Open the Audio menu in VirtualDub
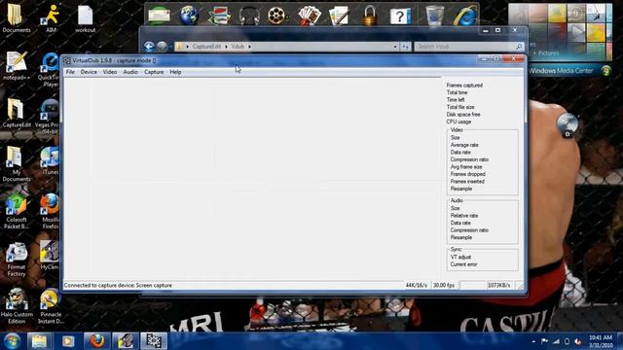623x350 pixels. click(130, 72)
